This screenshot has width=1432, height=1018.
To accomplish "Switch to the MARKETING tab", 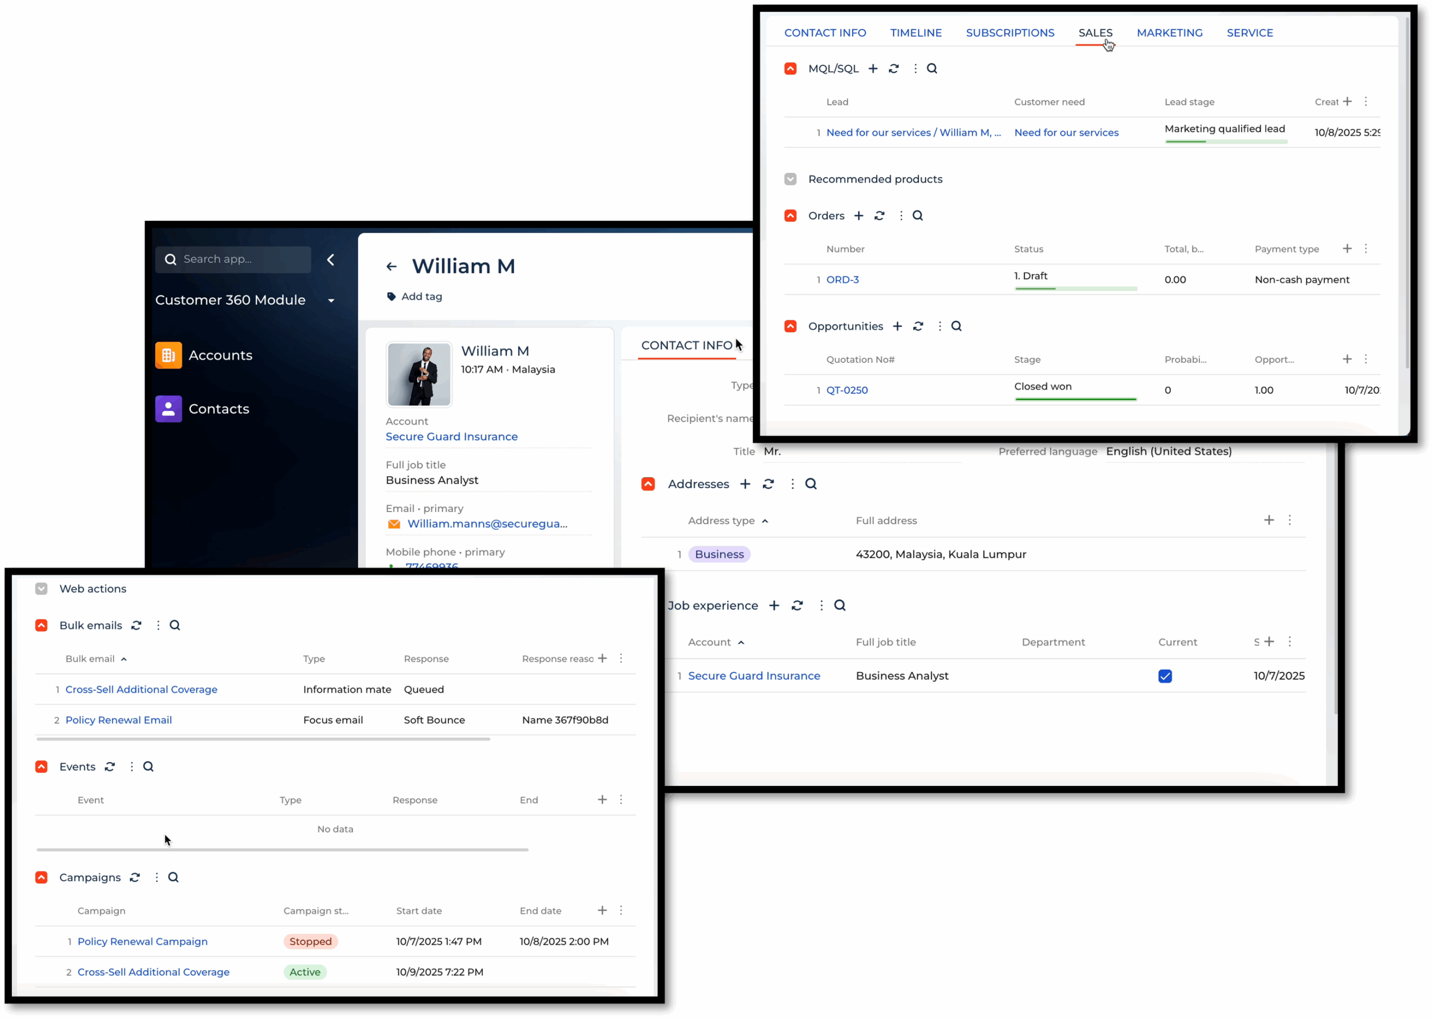I will pyautogui.click(x=1169, y=32).
